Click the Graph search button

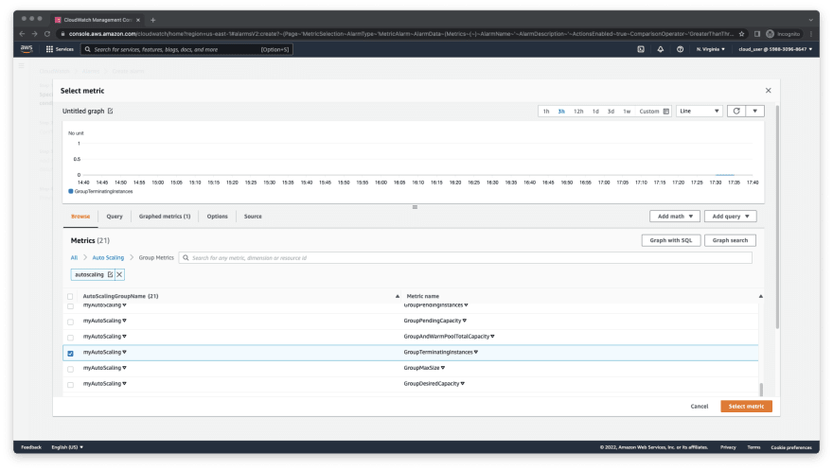[730, 240]
